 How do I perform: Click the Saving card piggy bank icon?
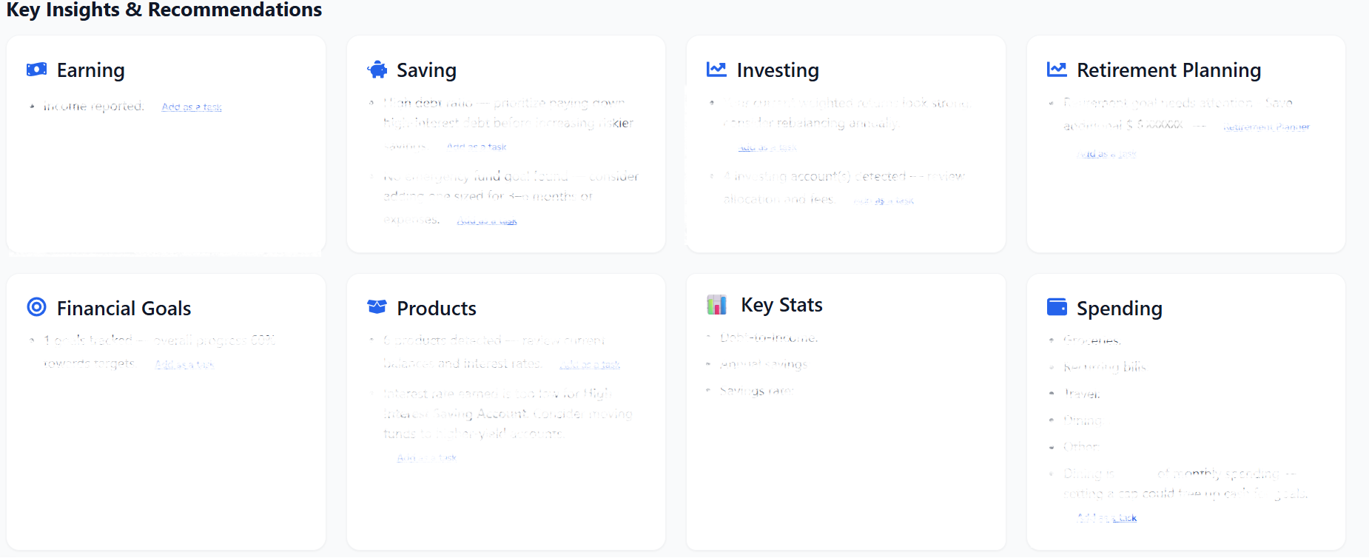pos(377,69)
